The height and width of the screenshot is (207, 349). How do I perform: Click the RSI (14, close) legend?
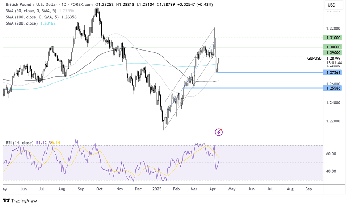(19, 143)
